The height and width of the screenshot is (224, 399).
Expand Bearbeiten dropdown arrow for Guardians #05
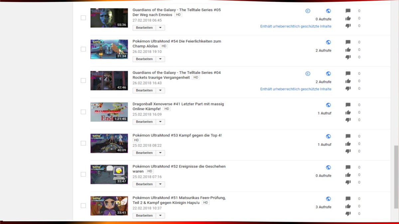[x=160, y=28]
